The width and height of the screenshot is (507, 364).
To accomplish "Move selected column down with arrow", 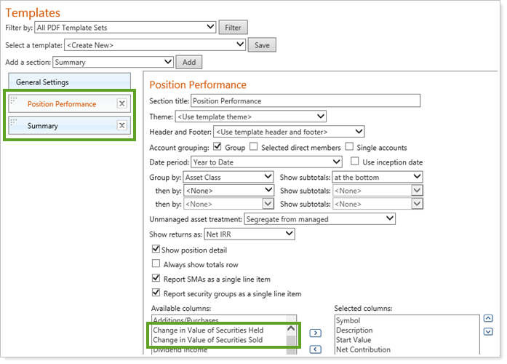I will [x=488, y=332].
